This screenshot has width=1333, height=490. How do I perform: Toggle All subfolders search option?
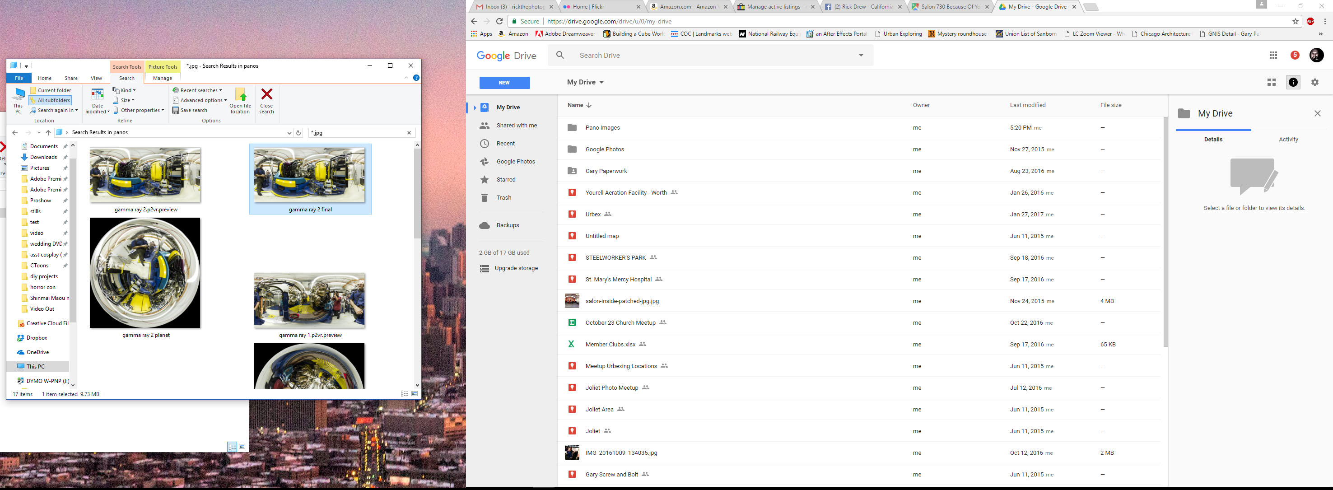(x=50, y=100)
